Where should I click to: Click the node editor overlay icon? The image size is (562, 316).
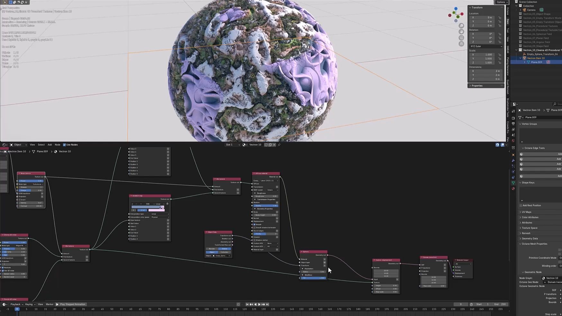pos(503,145)
